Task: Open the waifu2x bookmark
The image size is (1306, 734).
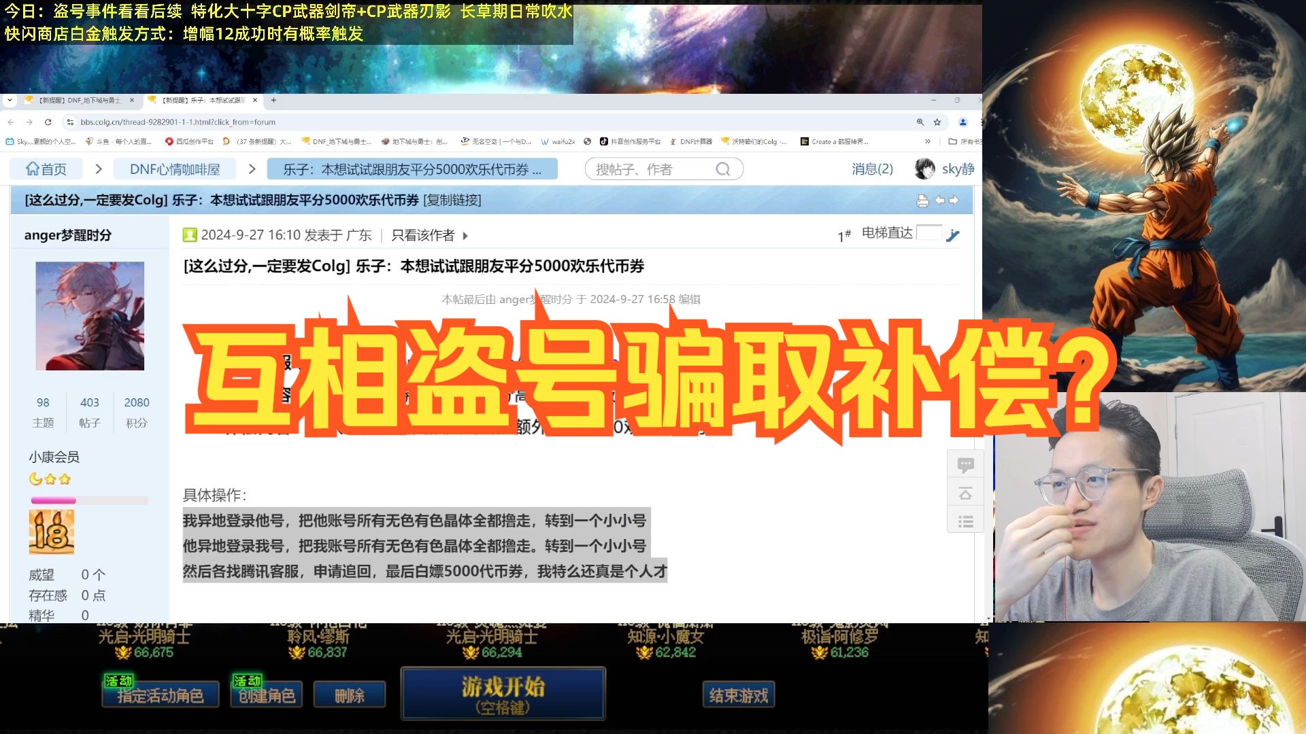Action: (558, 142)
